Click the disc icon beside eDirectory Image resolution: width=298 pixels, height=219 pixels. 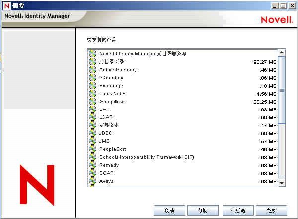92,78
